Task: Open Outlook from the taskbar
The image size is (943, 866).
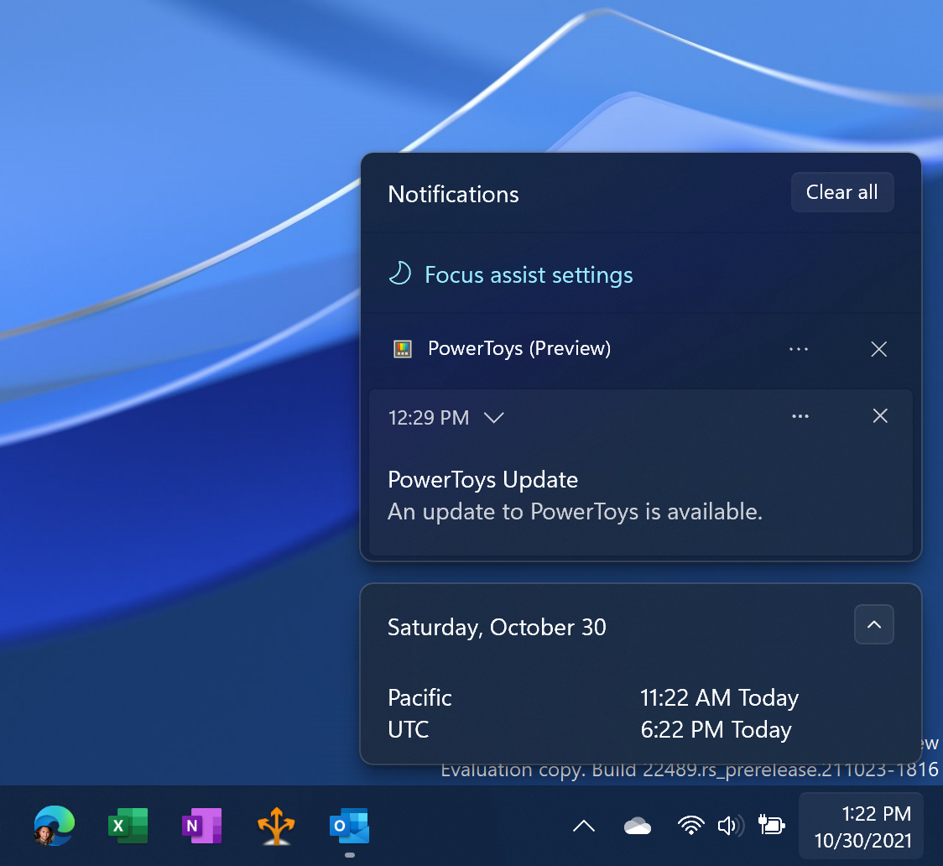Action: pos(349,826)
